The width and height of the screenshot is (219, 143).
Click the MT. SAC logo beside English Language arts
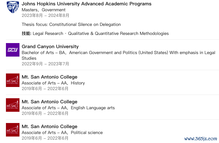13,105
